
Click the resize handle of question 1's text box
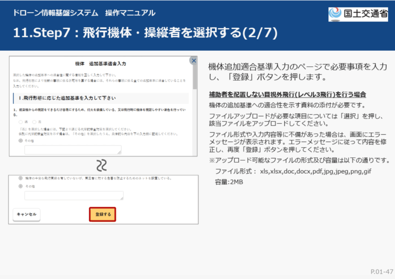pos(120,153)
